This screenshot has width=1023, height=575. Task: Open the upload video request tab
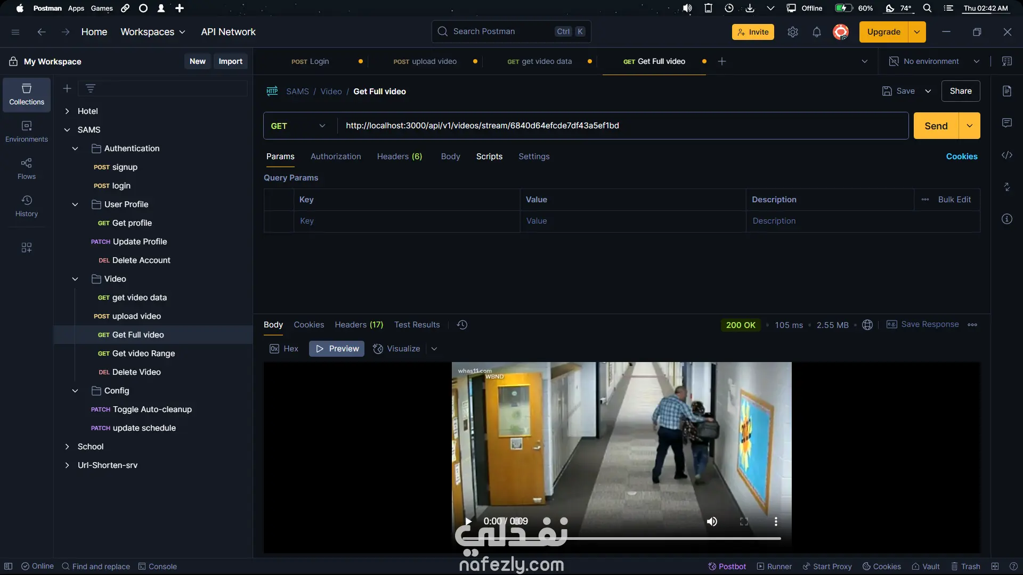coord(425,61)
